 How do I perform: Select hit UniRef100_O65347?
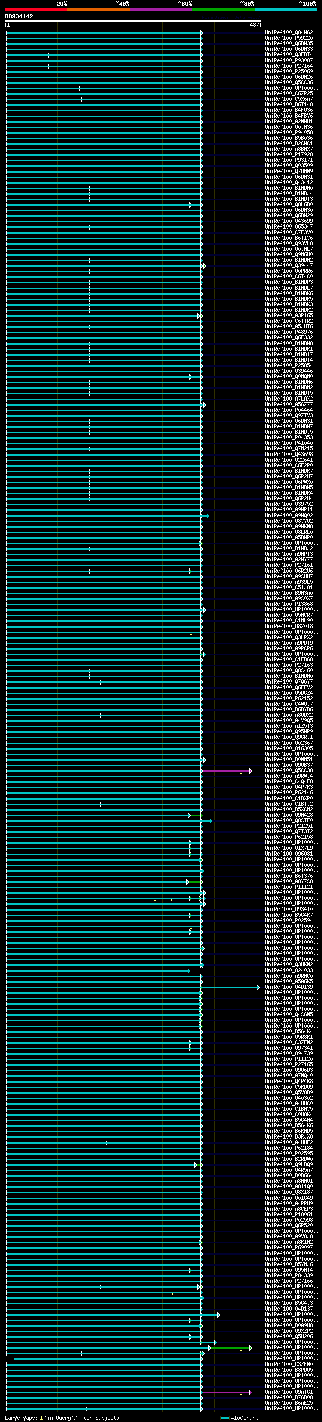tap(289, 227)
